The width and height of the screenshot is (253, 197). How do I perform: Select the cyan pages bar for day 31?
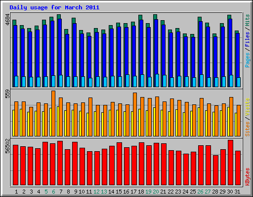coord(239,82)
